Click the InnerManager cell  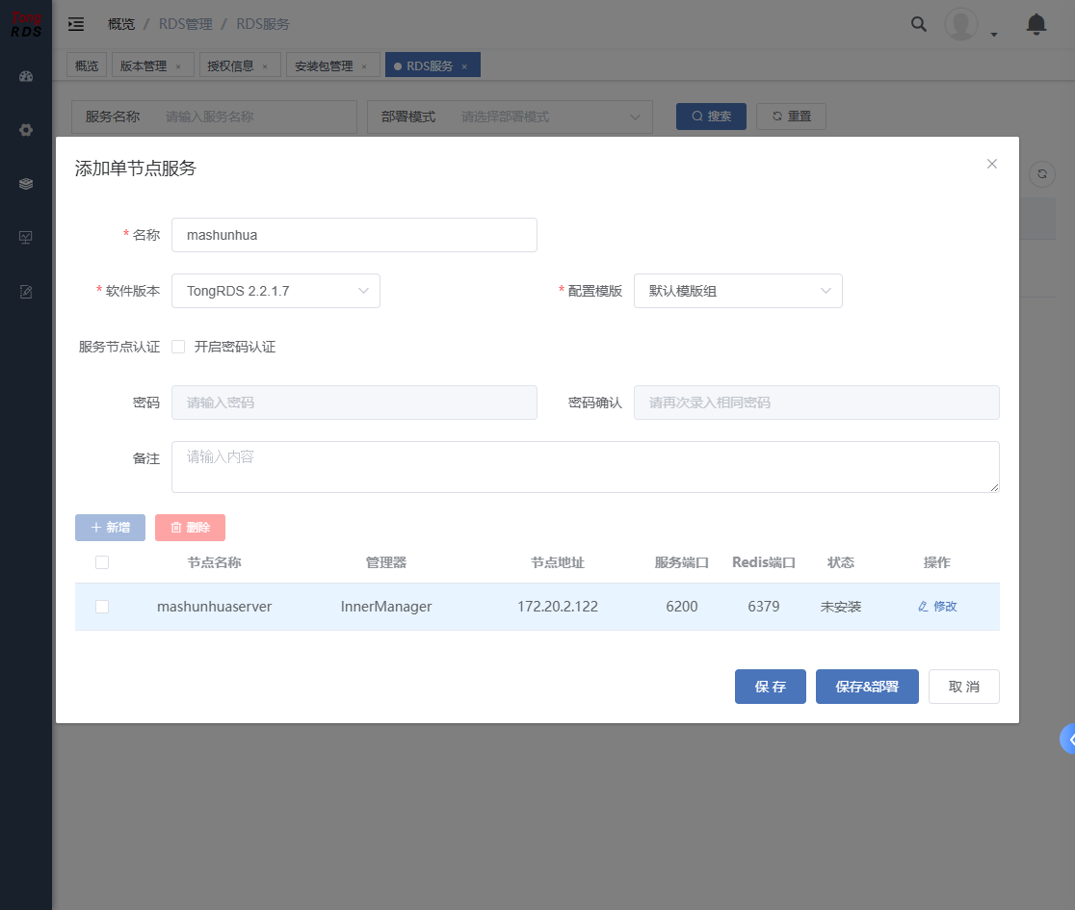pos(386,607)
